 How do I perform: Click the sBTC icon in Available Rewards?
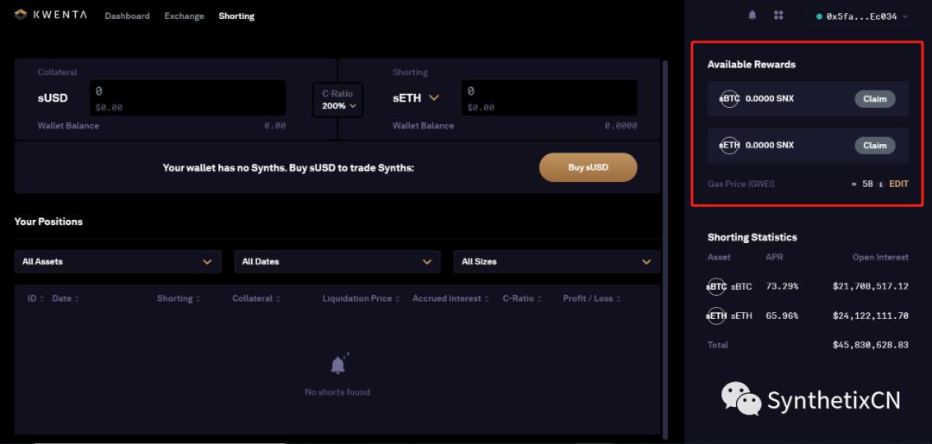[x=728, y=98]
